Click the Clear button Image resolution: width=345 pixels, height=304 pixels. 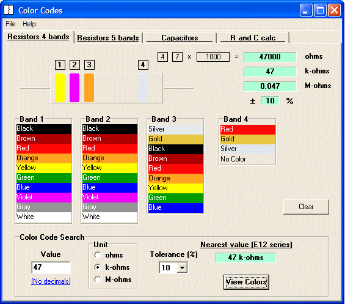(x=306, y=207)
